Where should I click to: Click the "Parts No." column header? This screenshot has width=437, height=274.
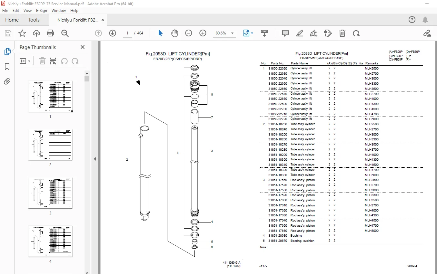[x=277, y=63]
